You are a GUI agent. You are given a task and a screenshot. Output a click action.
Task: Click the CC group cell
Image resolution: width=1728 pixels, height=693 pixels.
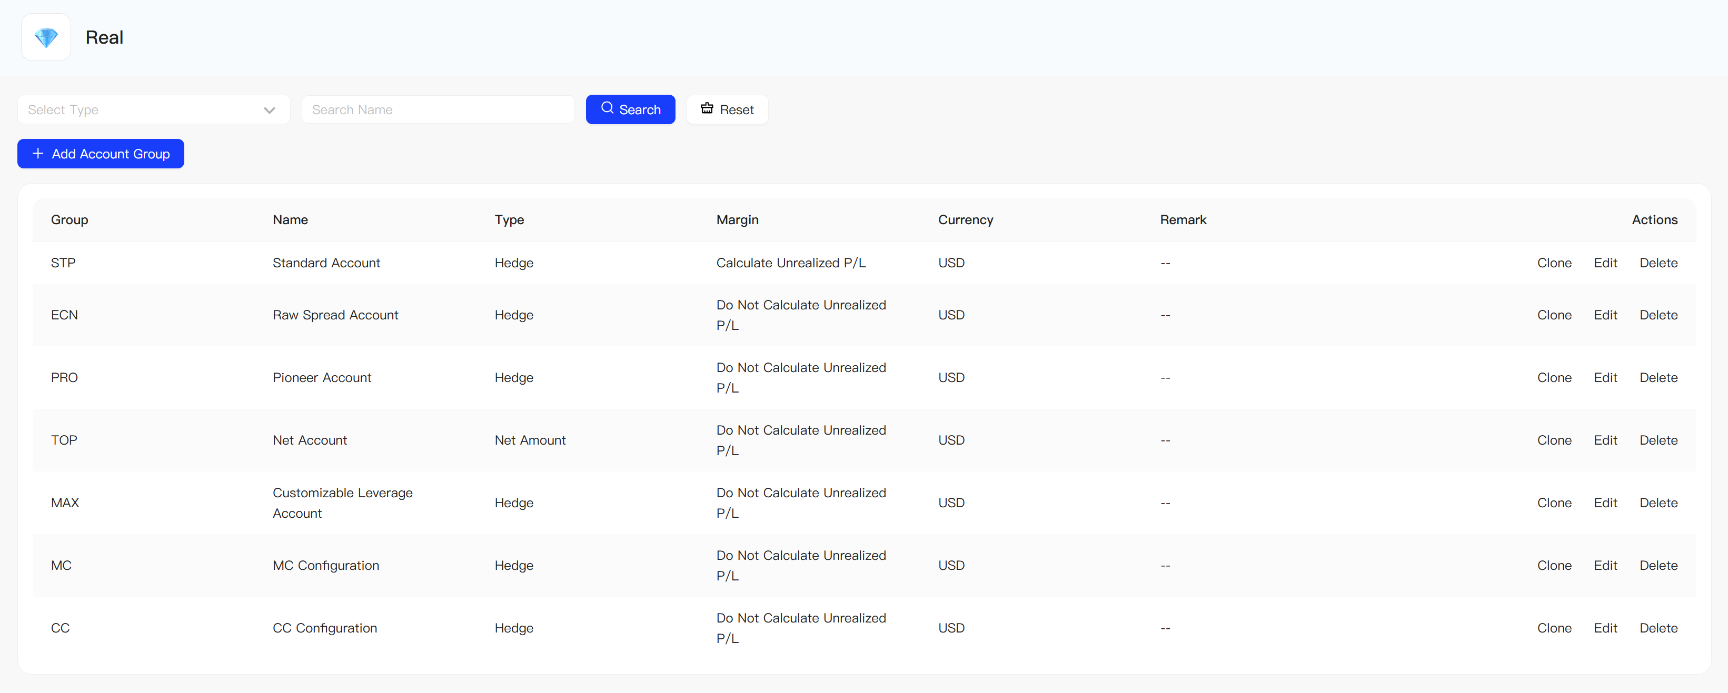tap(61, 628)
